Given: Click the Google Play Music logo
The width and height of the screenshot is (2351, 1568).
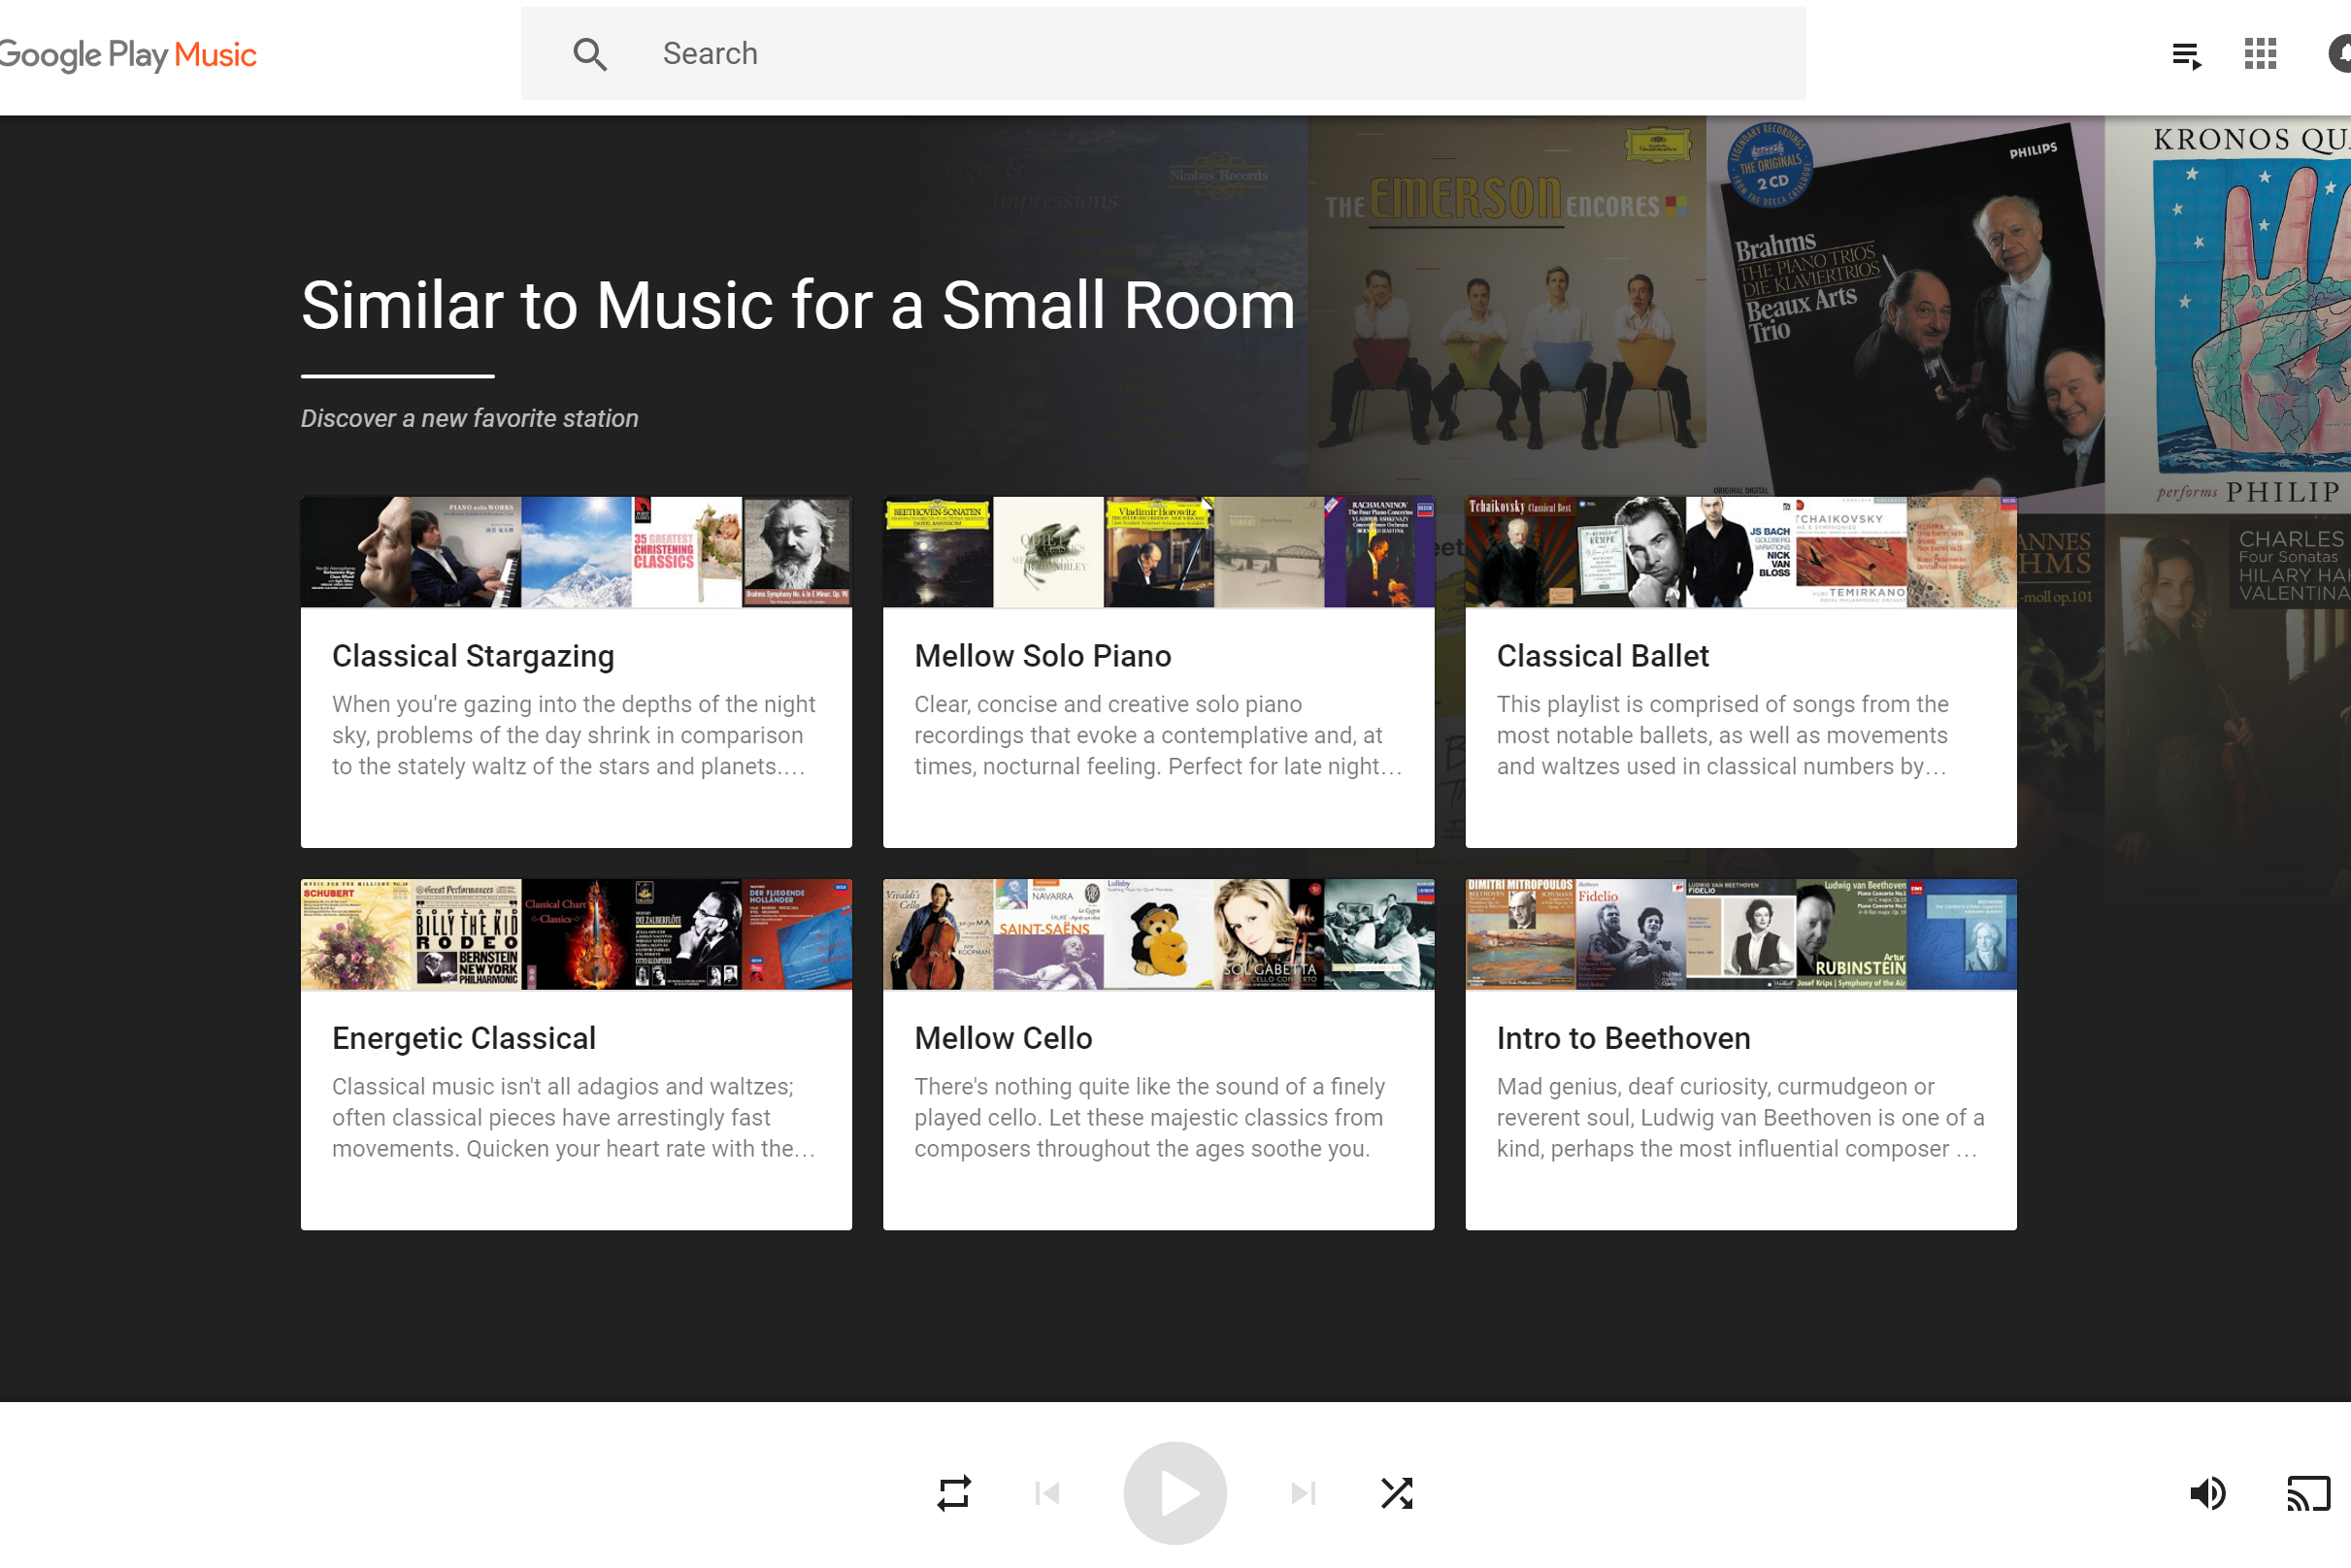Looking at the screenshot, I should 127,55.
